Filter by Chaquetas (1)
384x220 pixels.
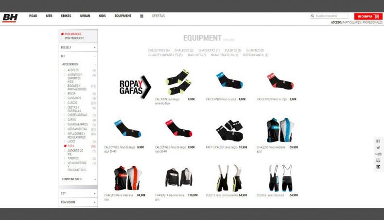tap(209, 50)
